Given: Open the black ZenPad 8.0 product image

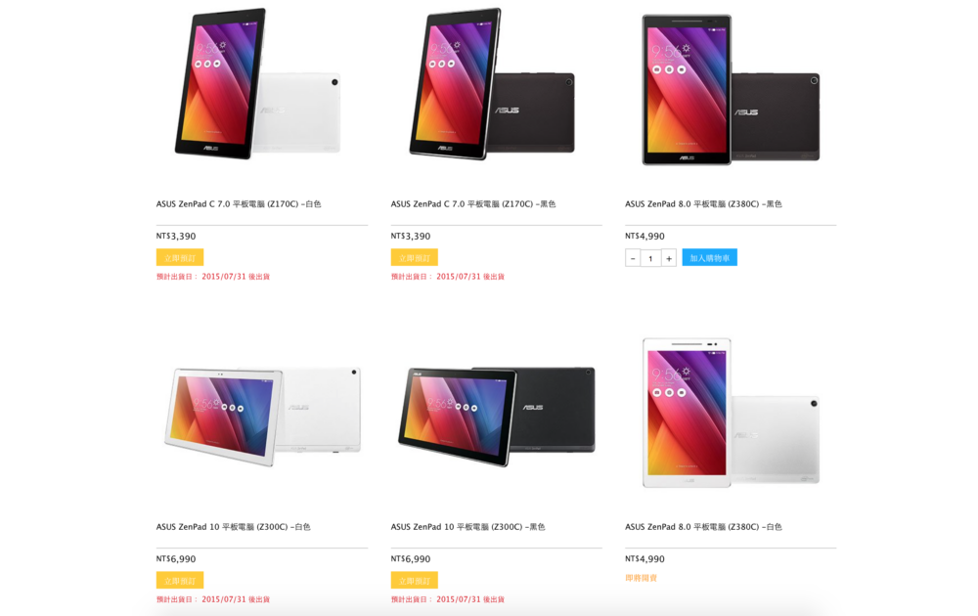Looking at the screenshot, I should (731, 88).
